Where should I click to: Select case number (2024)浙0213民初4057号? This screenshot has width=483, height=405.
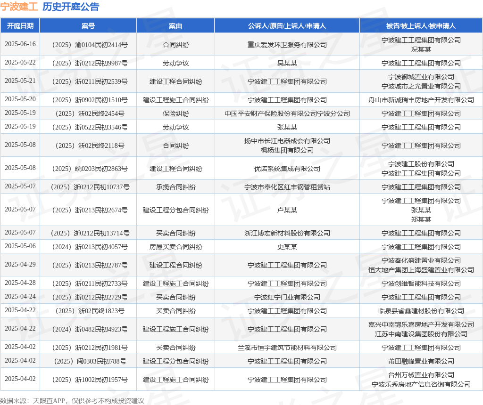[x=90, y=247]
